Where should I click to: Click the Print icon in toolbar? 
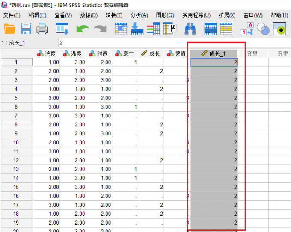coord(42,29)
